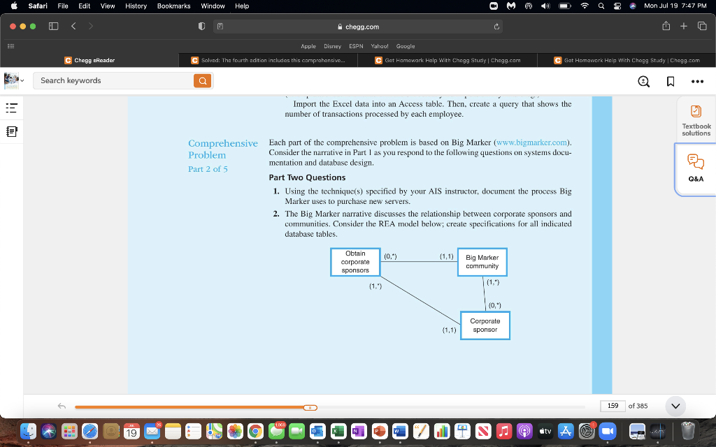Bookmark the current page
Viewport: 716px width, 447px height.
pyautogui.click(x=670, y=80)
